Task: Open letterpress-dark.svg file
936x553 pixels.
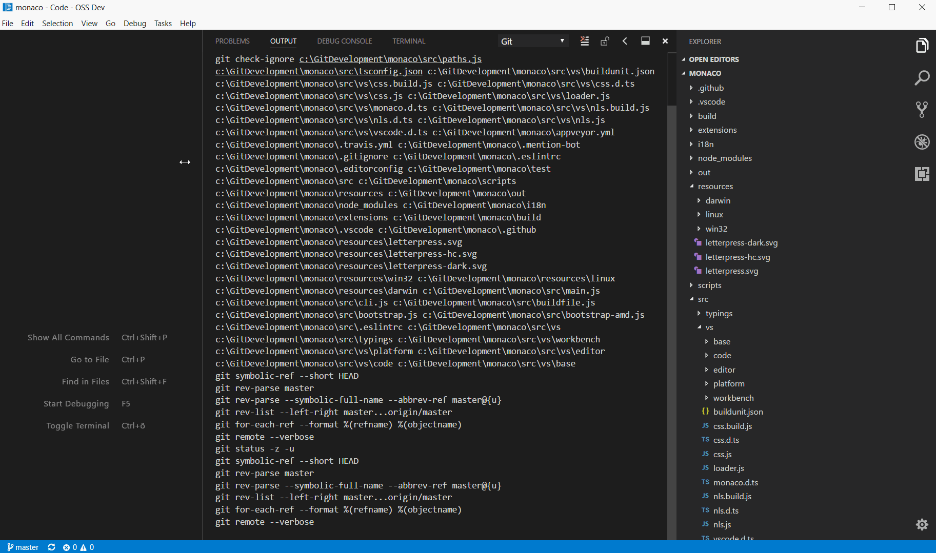Action: [x=741, y=242]
